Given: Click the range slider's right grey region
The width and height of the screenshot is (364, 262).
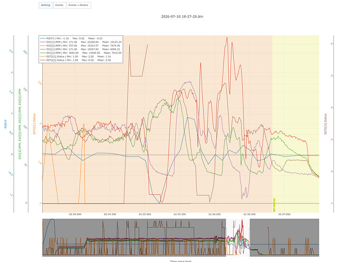Looking at the screenshot, I should pos(284,238).
